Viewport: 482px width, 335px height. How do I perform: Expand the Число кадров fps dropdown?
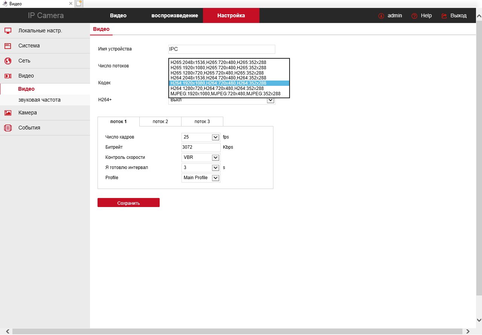coord(215,137)
